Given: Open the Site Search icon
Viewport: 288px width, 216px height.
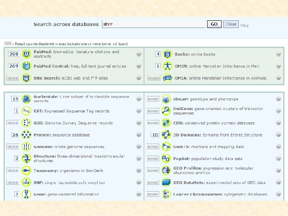Looking at the screenshot, I should [26, 78].
